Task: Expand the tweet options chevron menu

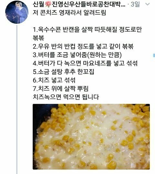Action: (x=148, y=4)
